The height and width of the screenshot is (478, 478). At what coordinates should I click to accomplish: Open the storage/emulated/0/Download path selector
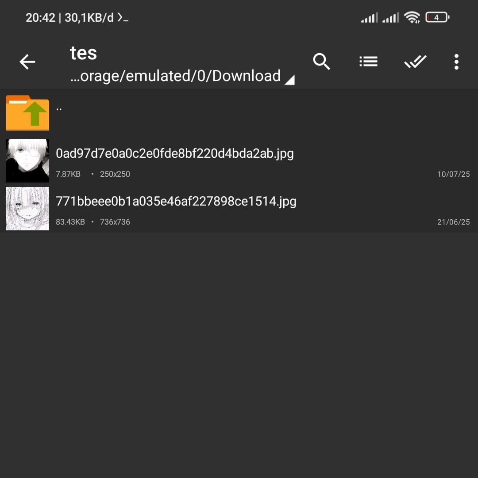[175, 76]
